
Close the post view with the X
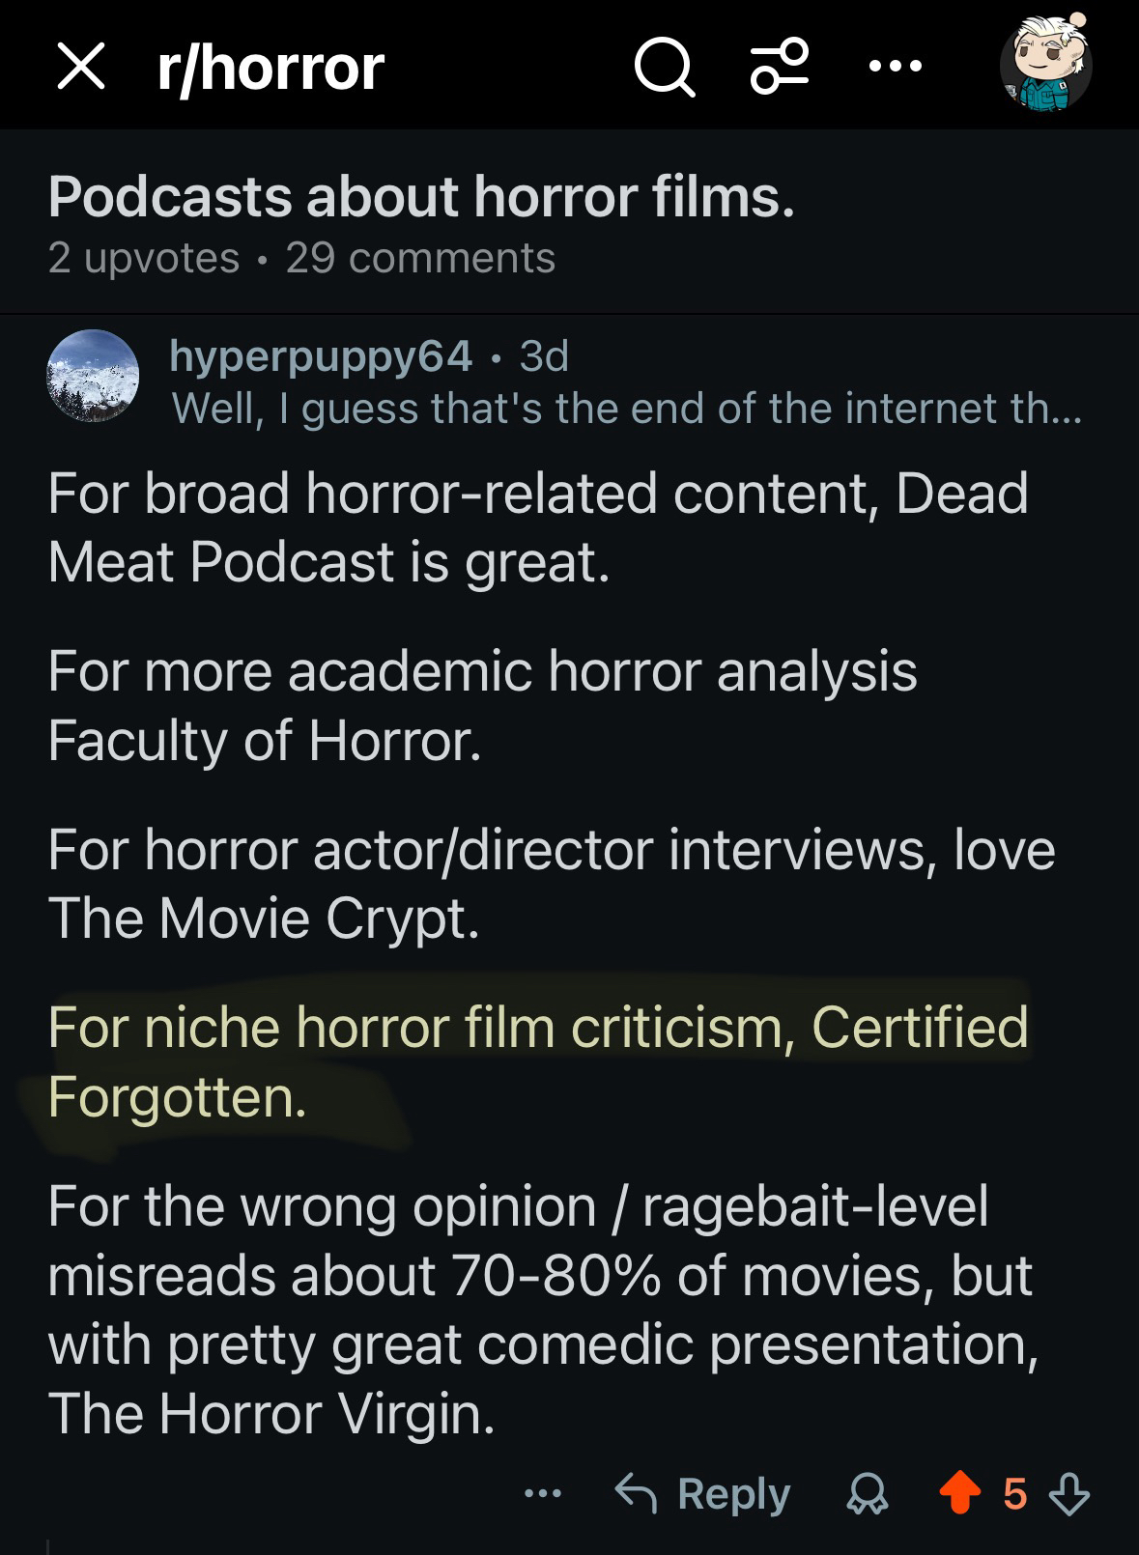[81, 68]
